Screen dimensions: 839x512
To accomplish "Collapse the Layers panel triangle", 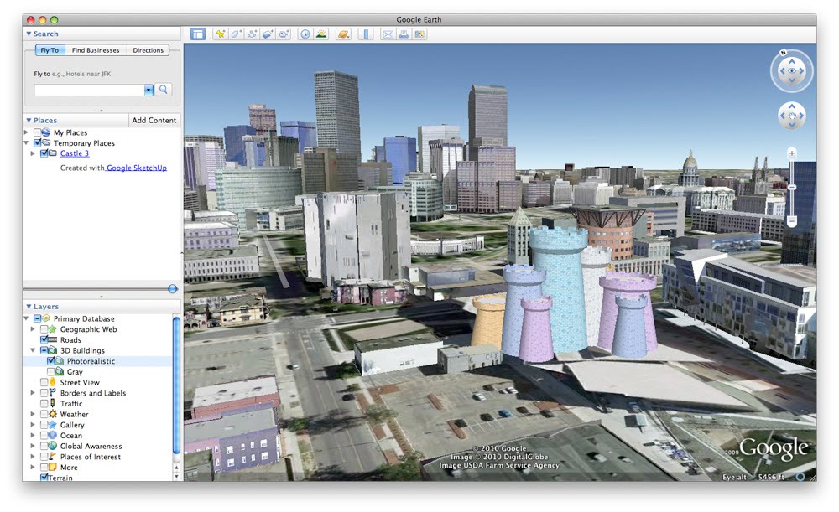I will 29,306.
